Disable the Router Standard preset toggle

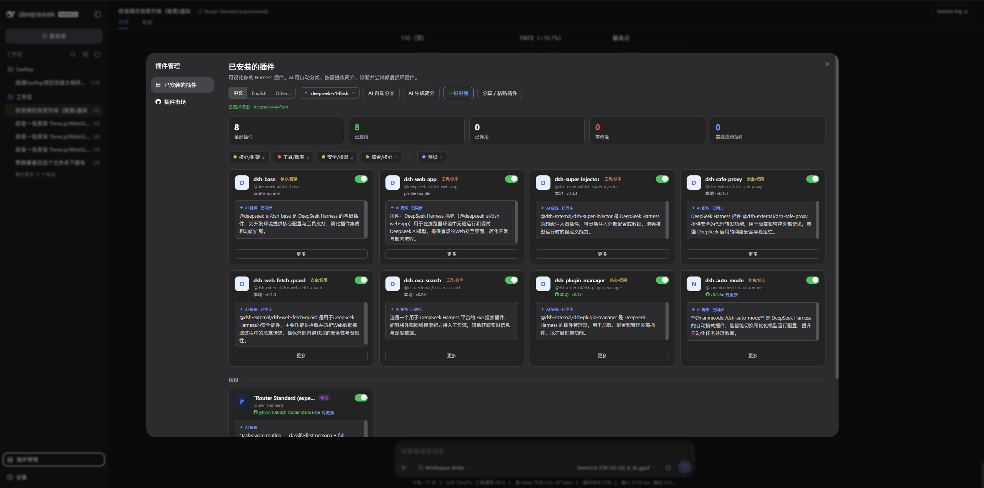[x=361, y=398]
